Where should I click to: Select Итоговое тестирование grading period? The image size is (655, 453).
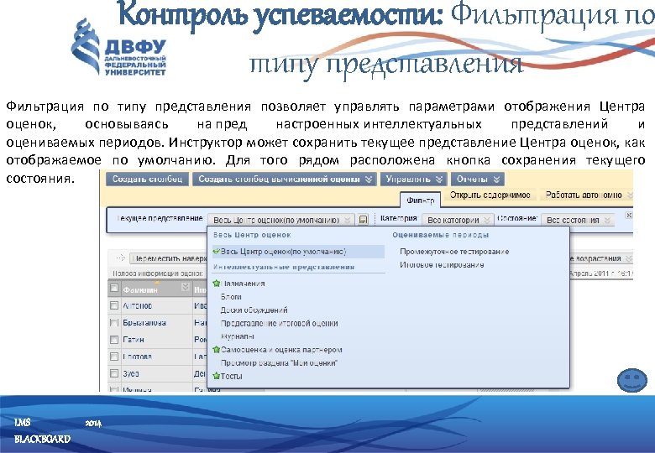442,265
